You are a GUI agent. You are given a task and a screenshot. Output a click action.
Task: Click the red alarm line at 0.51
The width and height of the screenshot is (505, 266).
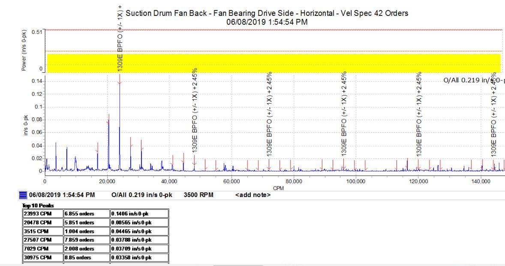[274, 30]
